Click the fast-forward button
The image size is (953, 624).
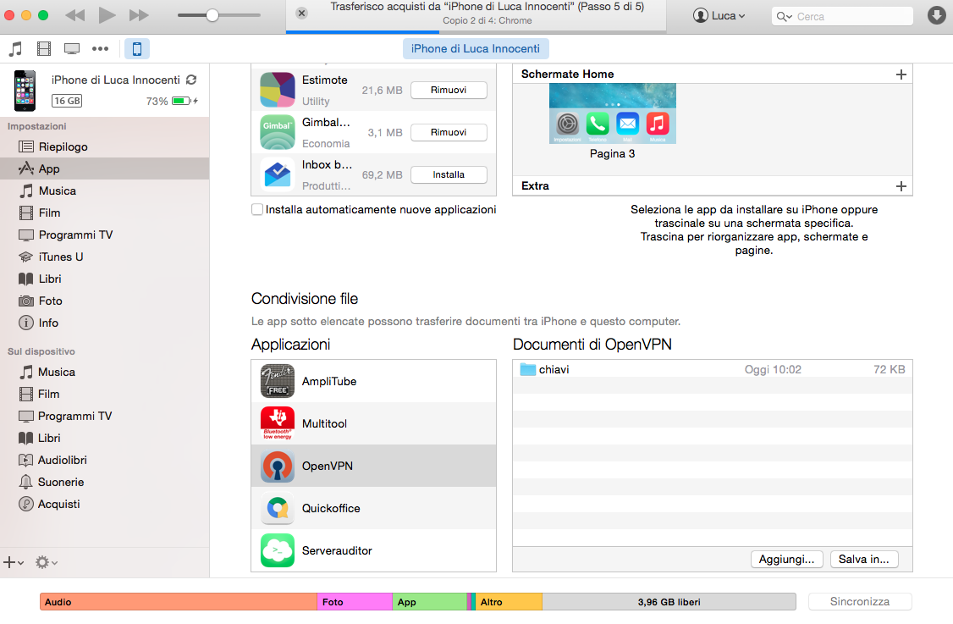pos(139,15)
